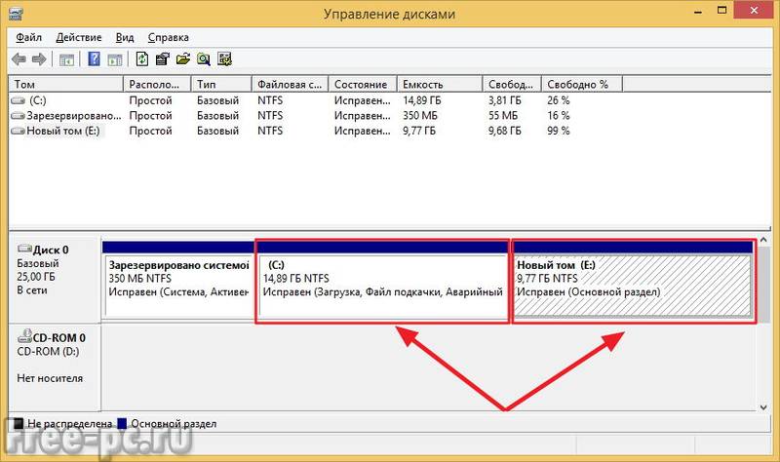
Task: Select the Зарезервировано... volume row name
Action: (x=74, y=116)
